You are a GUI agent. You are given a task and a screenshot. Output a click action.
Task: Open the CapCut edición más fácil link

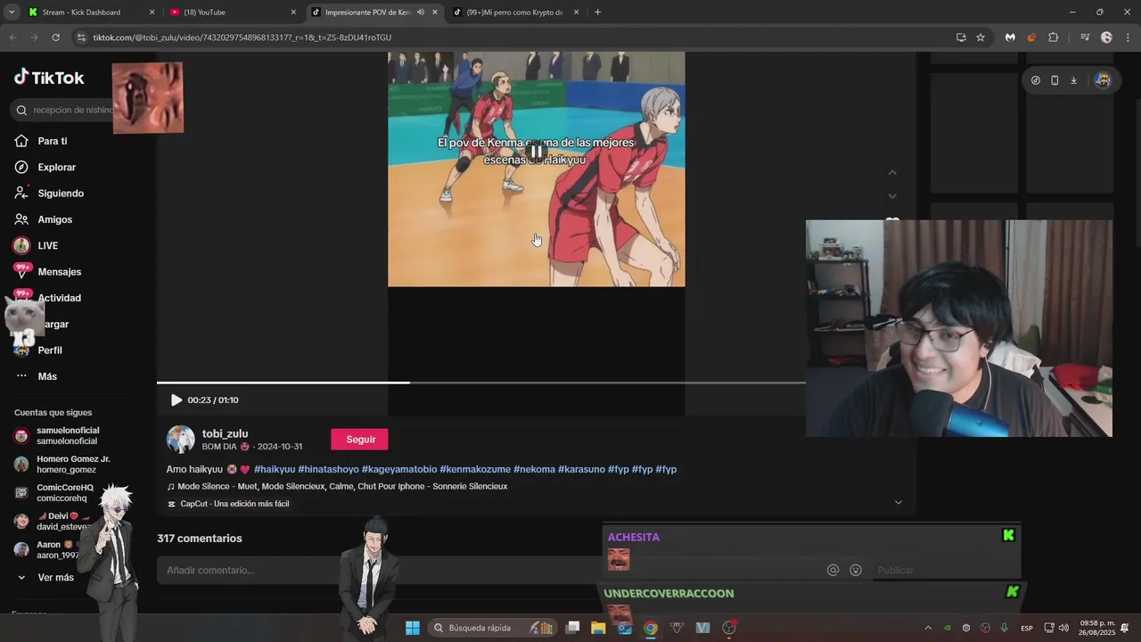[x=228, y=504]
